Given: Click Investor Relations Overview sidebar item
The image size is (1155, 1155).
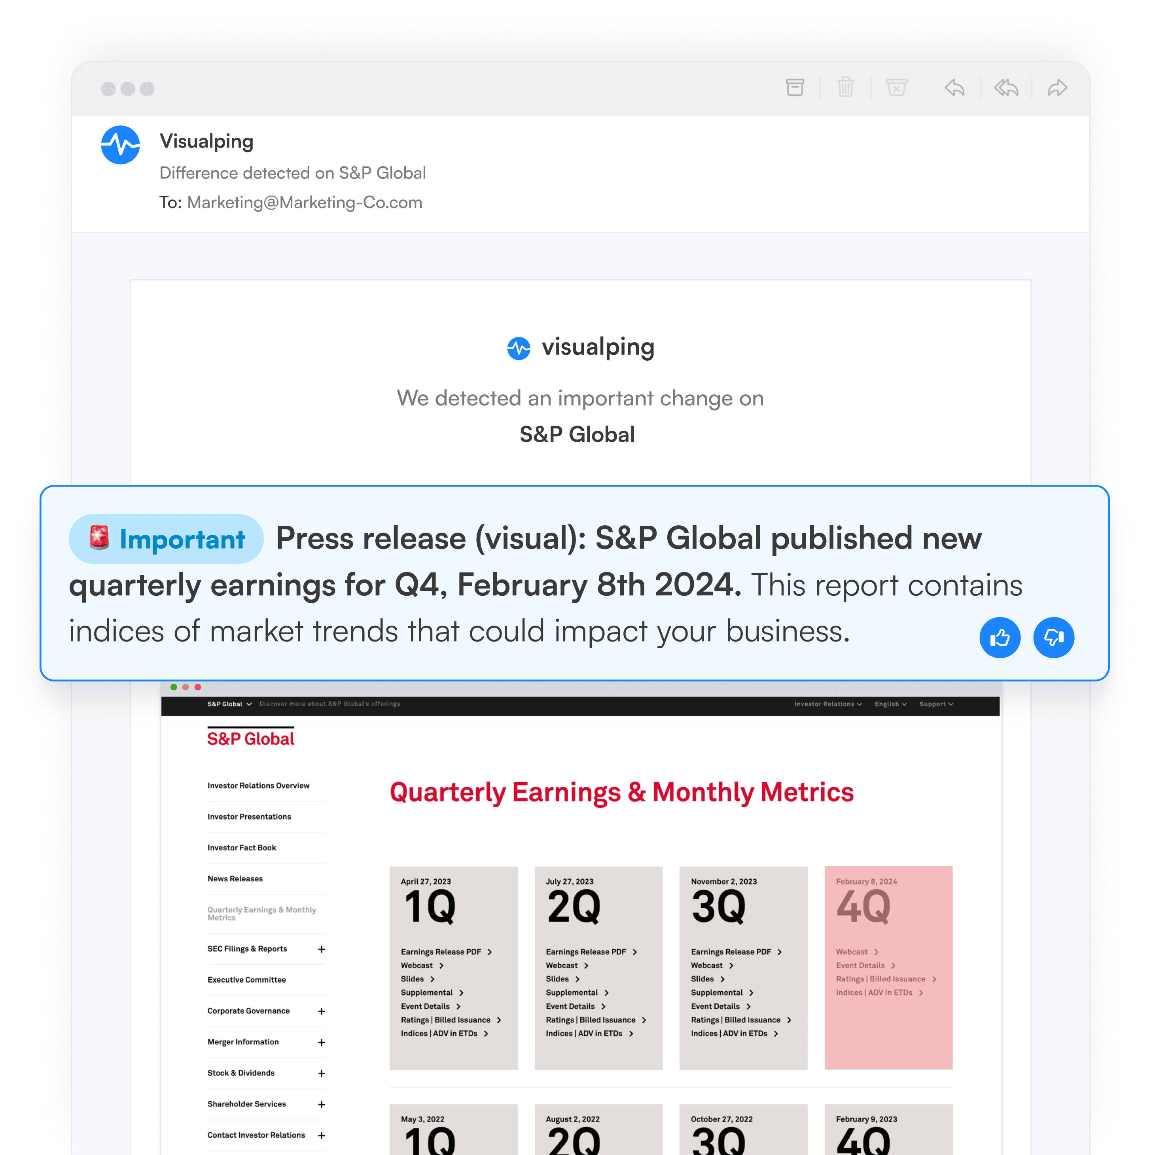Looking at the screenshot, I should tap(257, 785).
